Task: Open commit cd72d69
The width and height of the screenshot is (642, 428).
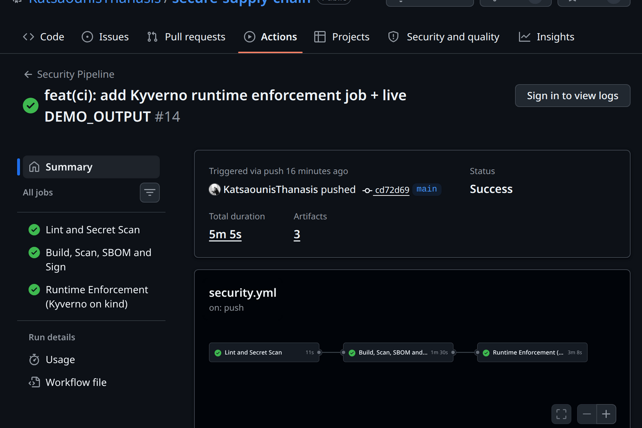Action: (392, 190)
